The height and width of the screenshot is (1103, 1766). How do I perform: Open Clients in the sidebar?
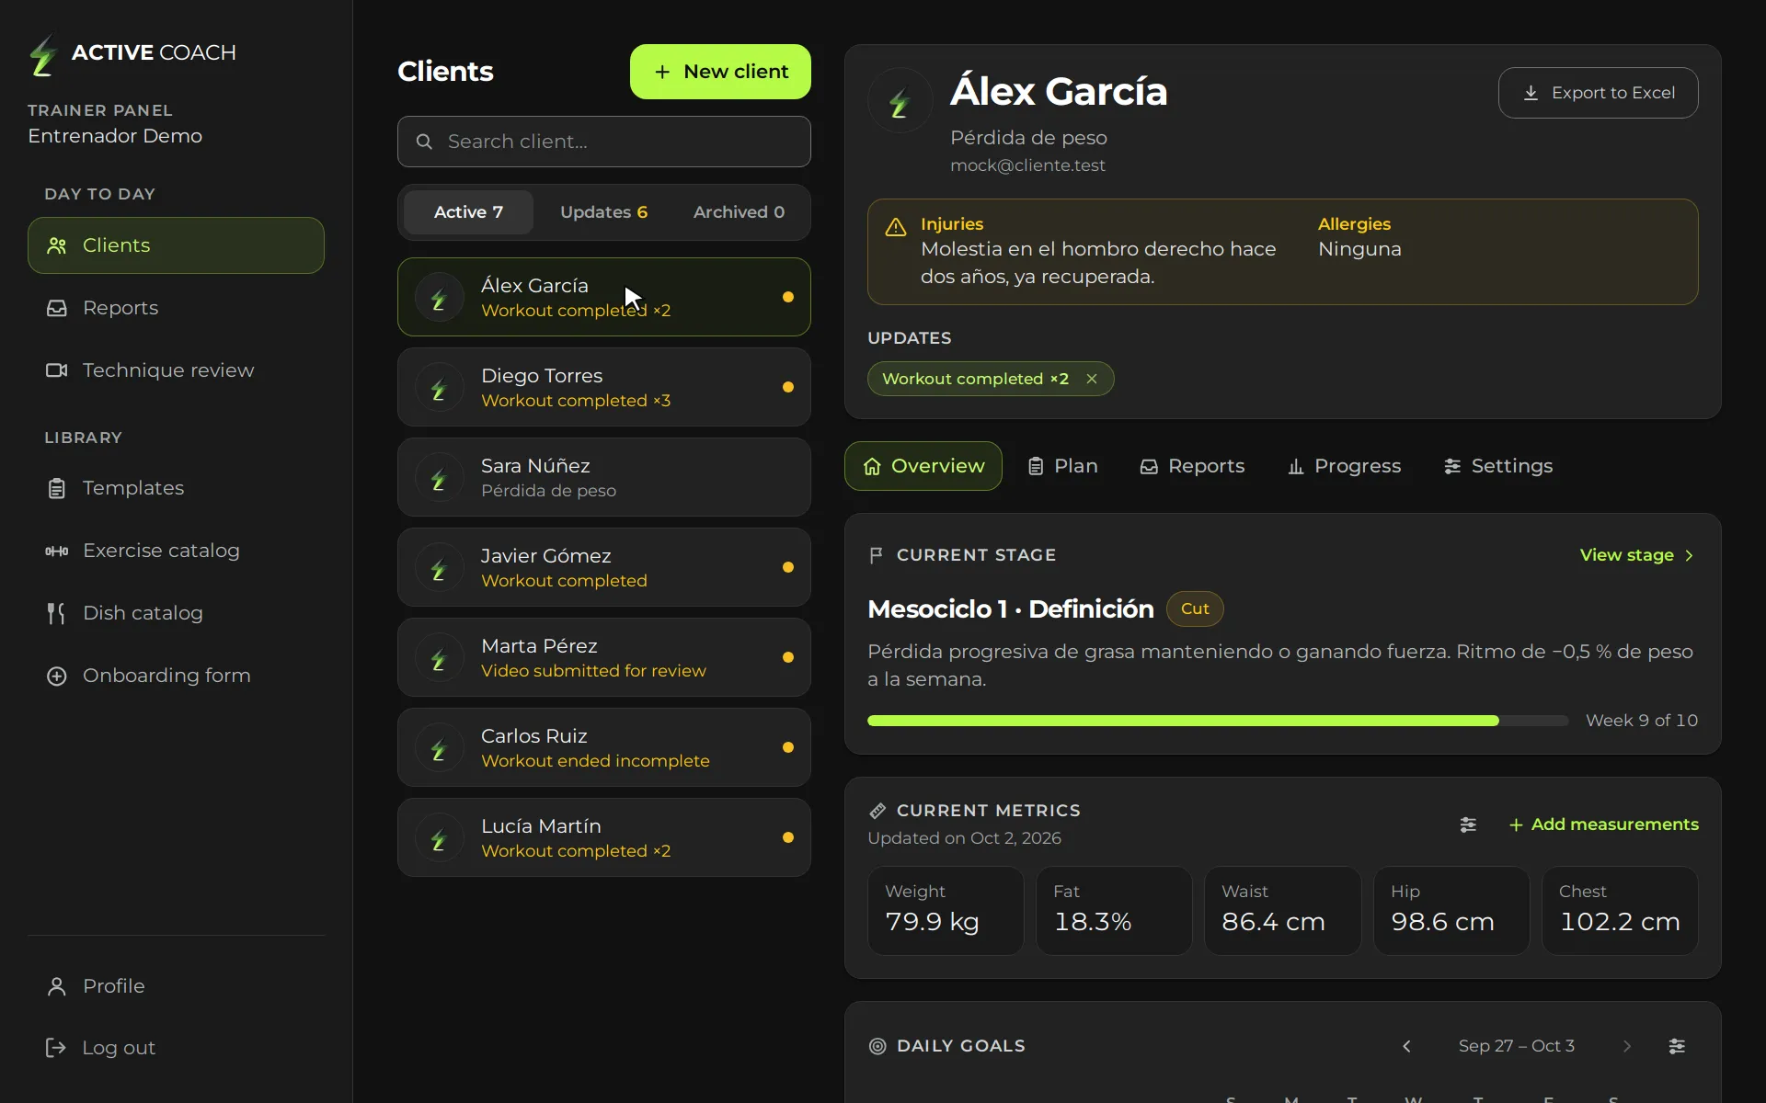[176, 245]
